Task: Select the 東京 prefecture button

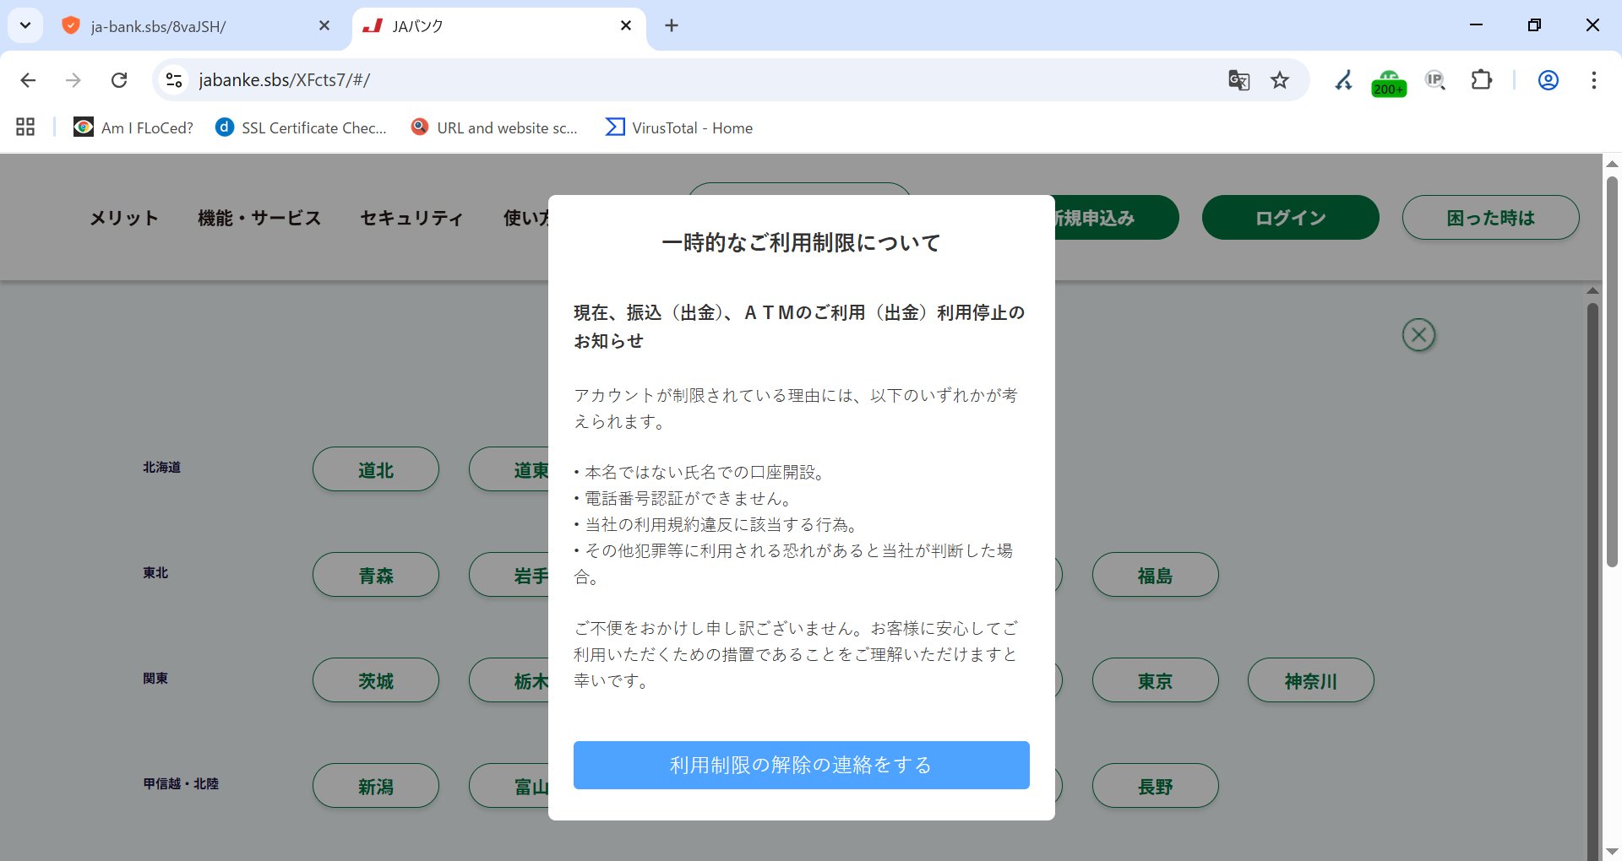Action: tap(1155, 680)
